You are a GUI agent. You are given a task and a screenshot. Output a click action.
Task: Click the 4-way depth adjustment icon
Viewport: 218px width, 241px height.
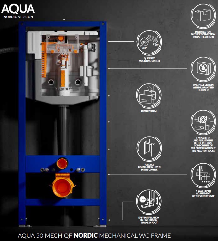(203, 175)
